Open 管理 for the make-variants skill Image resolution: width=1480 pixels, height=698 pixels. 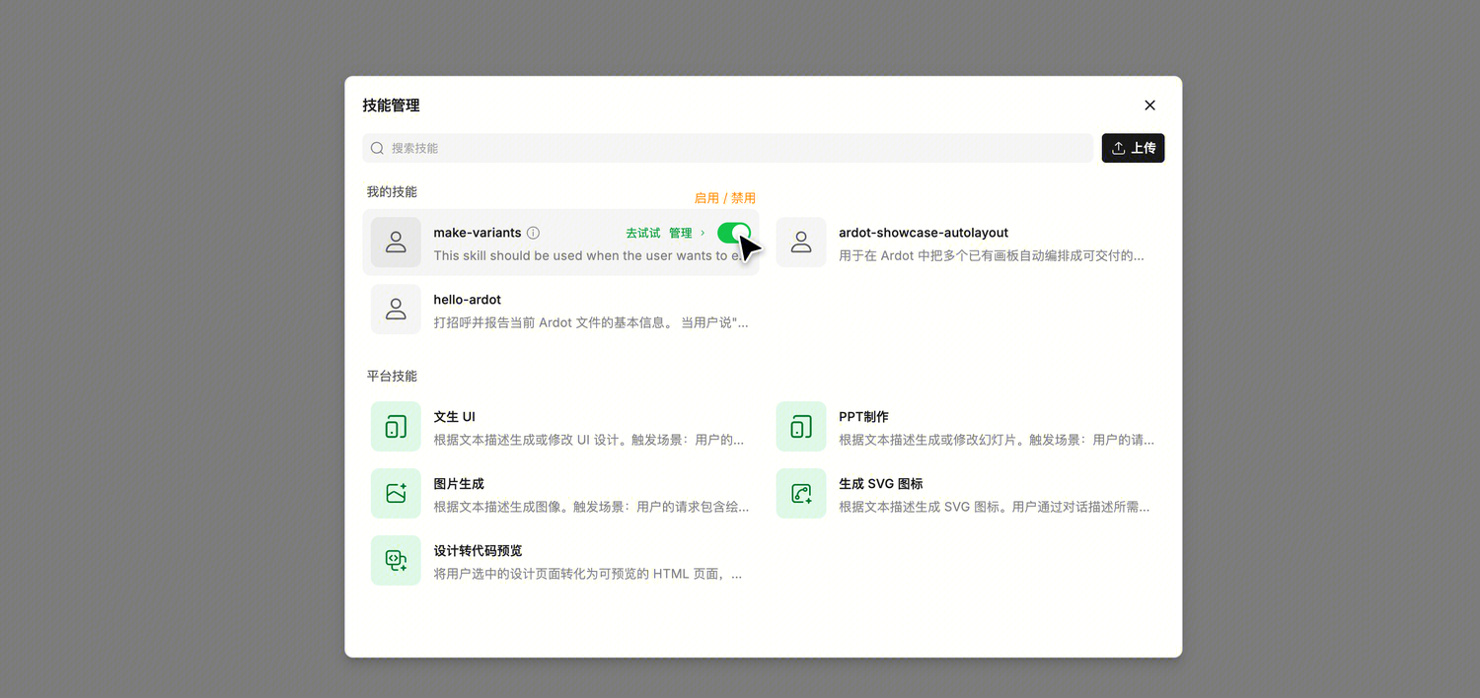coord(681,233)
